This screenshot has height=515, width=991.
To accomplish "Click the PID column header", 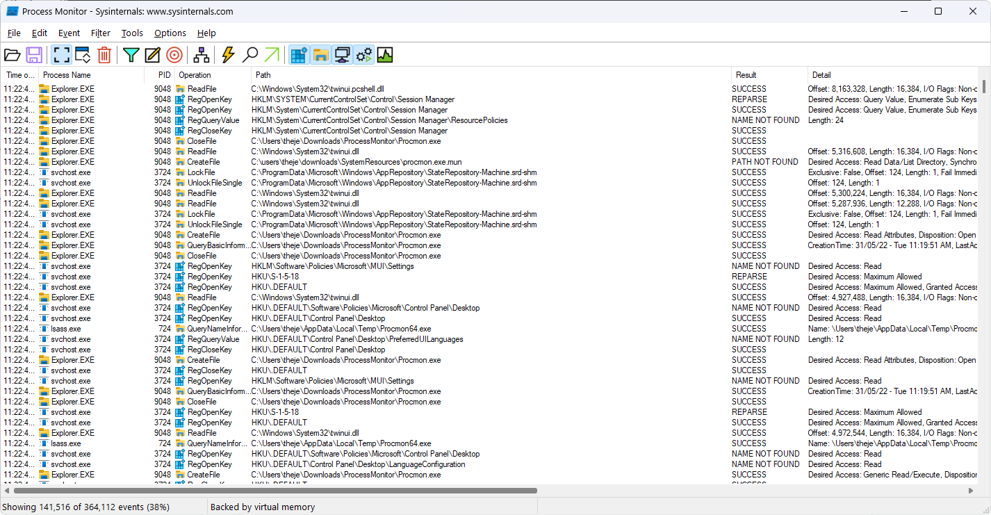I will (x=159, y=75).
